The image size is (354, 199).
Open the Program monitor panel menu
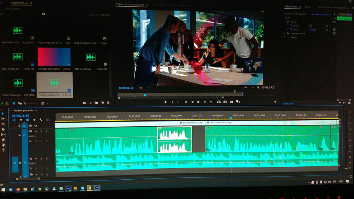(147, 5)
